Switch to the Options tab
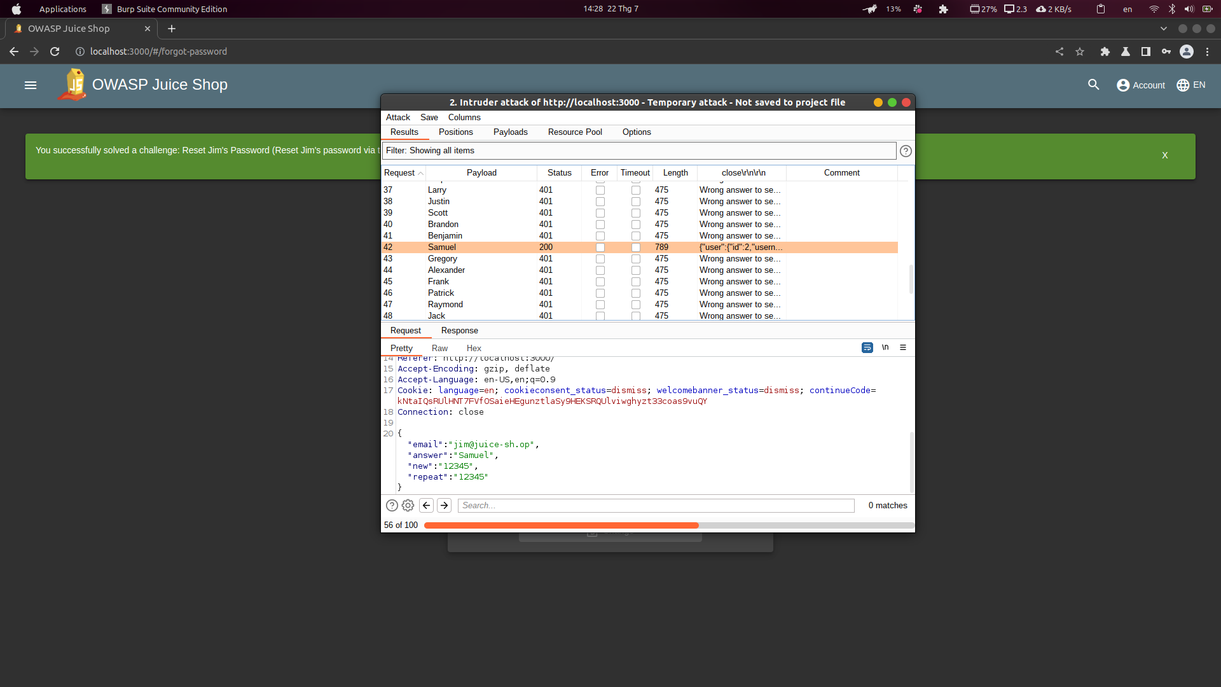This screenshot has height=687, width=1221. 637,132
